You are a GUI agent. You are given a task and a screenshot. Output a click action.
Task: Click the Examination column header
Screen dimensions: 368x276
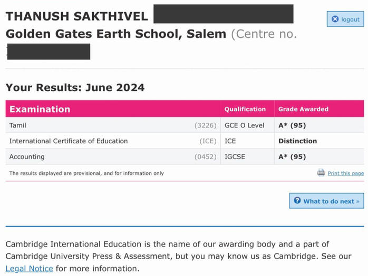click(40, 109)
